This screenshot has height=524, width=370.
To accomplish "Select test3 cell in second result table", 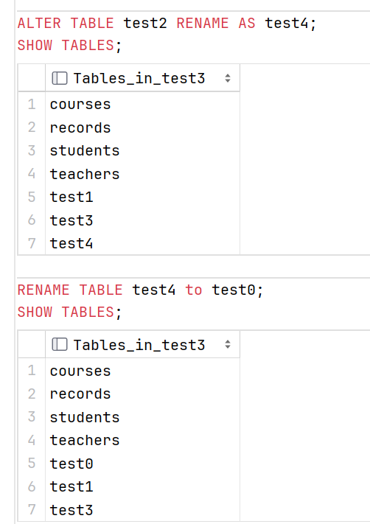I will point(142,510).
